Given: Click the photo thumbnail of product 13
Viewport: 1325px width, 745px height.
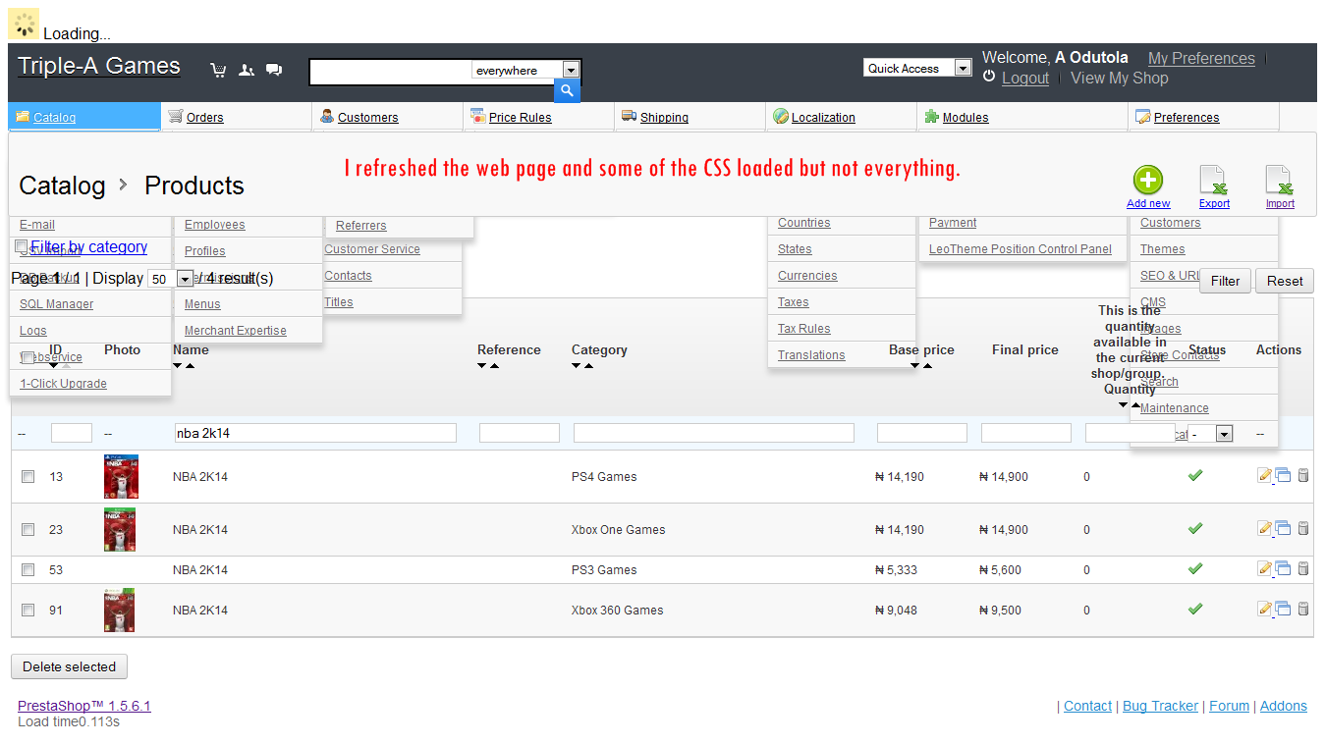Looking at the screenshot, I should pyautogui.click(x=121, y=476).
